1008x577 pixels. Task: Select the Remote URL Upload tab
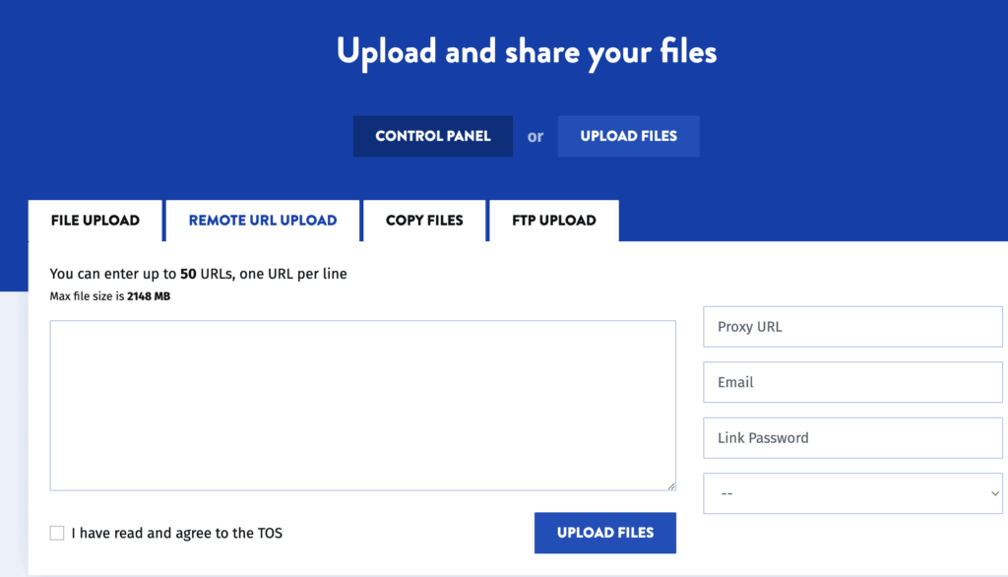(x=263, y=221)
